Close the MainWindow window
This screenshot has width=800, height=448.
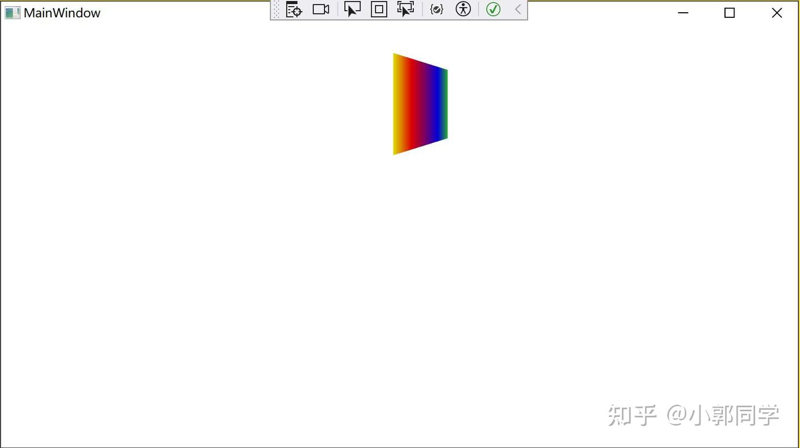tap(777, 13)
